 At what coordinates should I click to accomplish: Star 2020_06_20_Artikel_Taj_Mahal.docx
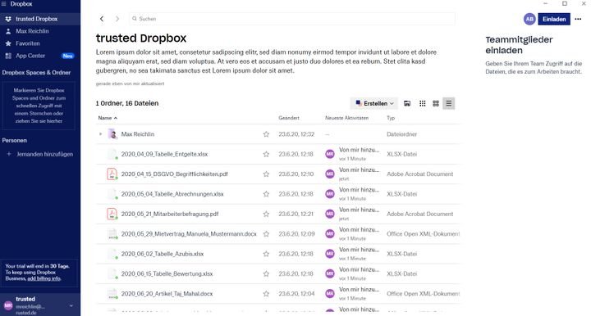pos(266,293)
